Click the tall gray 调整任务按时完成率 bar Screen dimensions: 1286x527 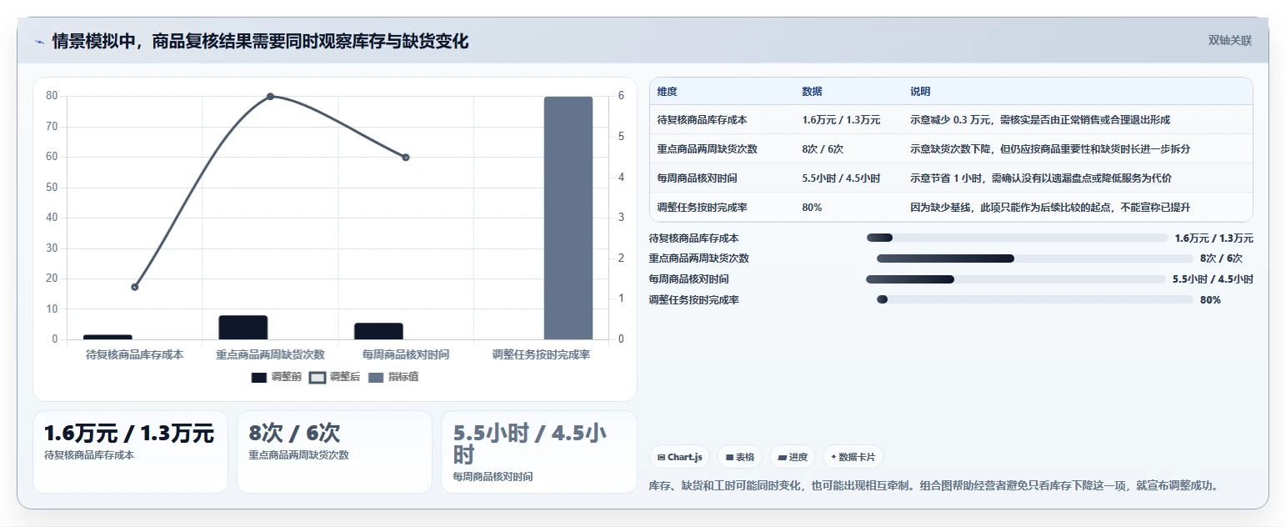tap(568, 218)
